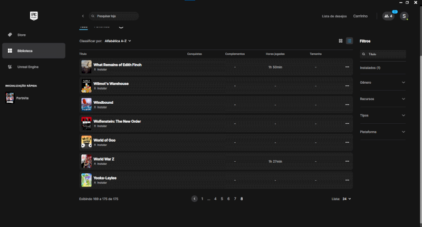Open the Alfabética A-Z sort dropdown

(118, 41)
